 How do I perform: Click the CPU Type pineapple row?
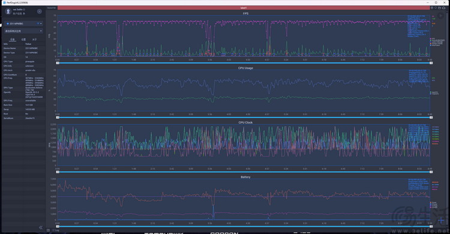click(23, 61)
